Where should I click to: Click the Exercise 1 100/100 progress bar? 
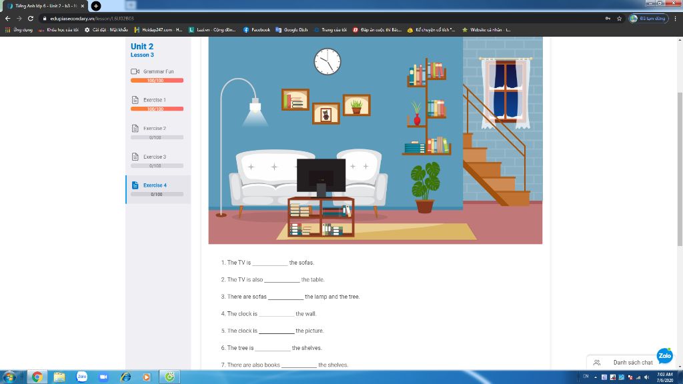157,109
